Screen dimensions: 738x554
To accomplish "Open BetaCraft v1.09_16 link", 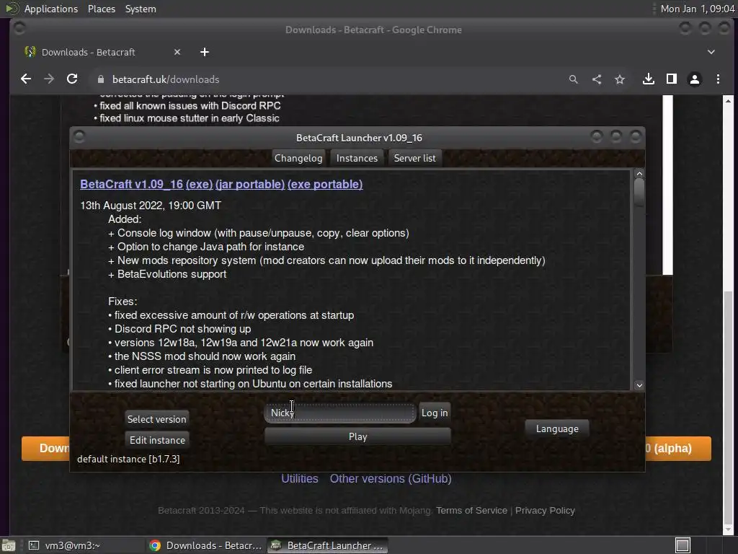I will (x=131, y=184).
